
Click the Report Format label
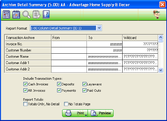tap(16, 28)
